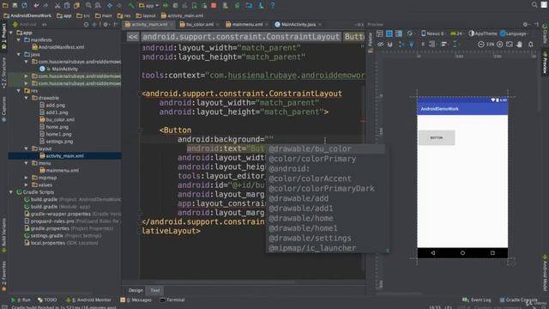Toggle the Gradle tool window side button
The width and height of the screenshot is (549, 309).
[546, 33]
